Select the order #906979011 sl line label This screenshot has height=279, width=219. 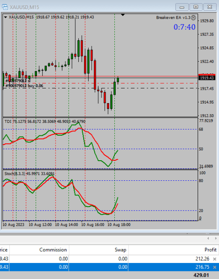point(18,81)
